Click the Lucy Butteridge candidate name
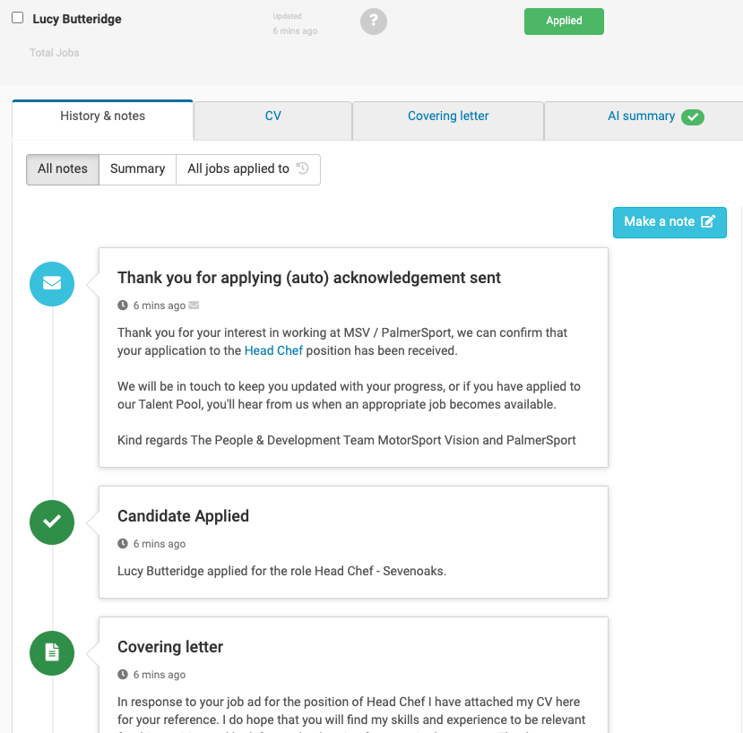 click(x=77, y=19)
